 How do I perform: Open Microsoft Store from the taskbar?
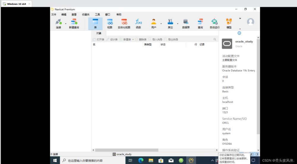pos(161,160)
